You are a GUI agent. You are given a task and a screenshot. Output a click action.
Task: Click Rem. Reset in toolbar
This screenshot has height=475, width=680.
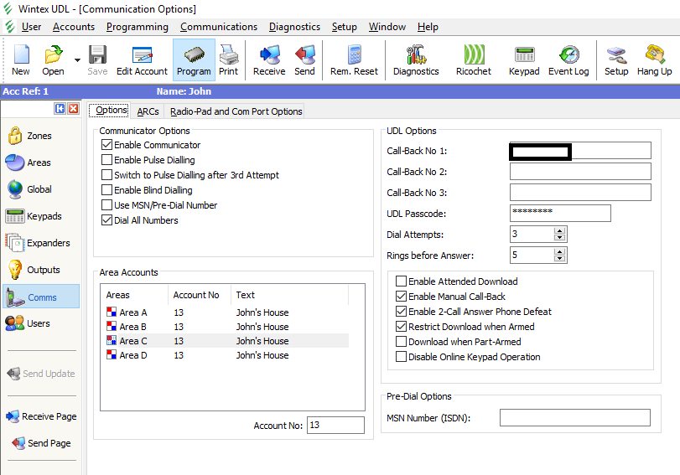tap(354, 61)
